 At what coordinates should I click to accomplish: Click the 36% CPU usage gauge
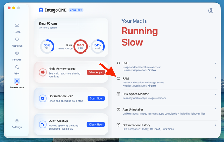pos(47,47)
